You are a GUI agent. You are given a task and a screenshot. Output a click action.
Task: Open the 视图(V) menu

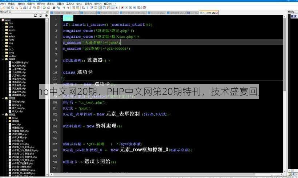pos(31,4)
